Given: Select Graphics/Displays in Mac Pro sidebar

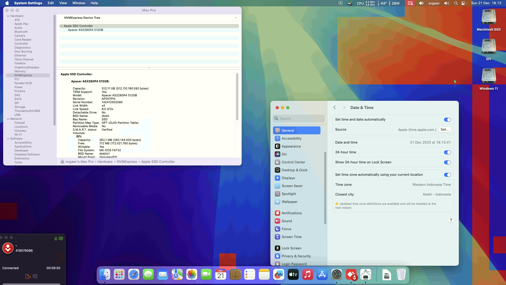Looking at the screenshot, I should [x=27, y=67].
